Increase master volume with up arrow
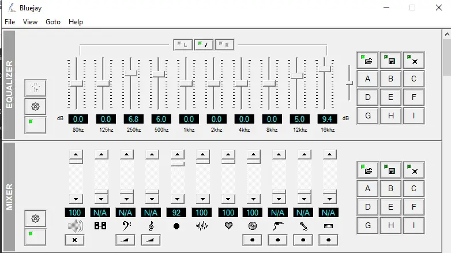 coord(76,154)
